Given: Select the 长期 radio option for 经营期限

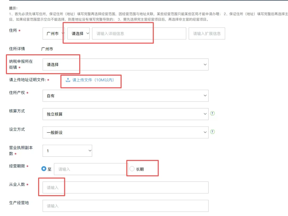Looking at the screenshot, I should (x=132, y=168).
